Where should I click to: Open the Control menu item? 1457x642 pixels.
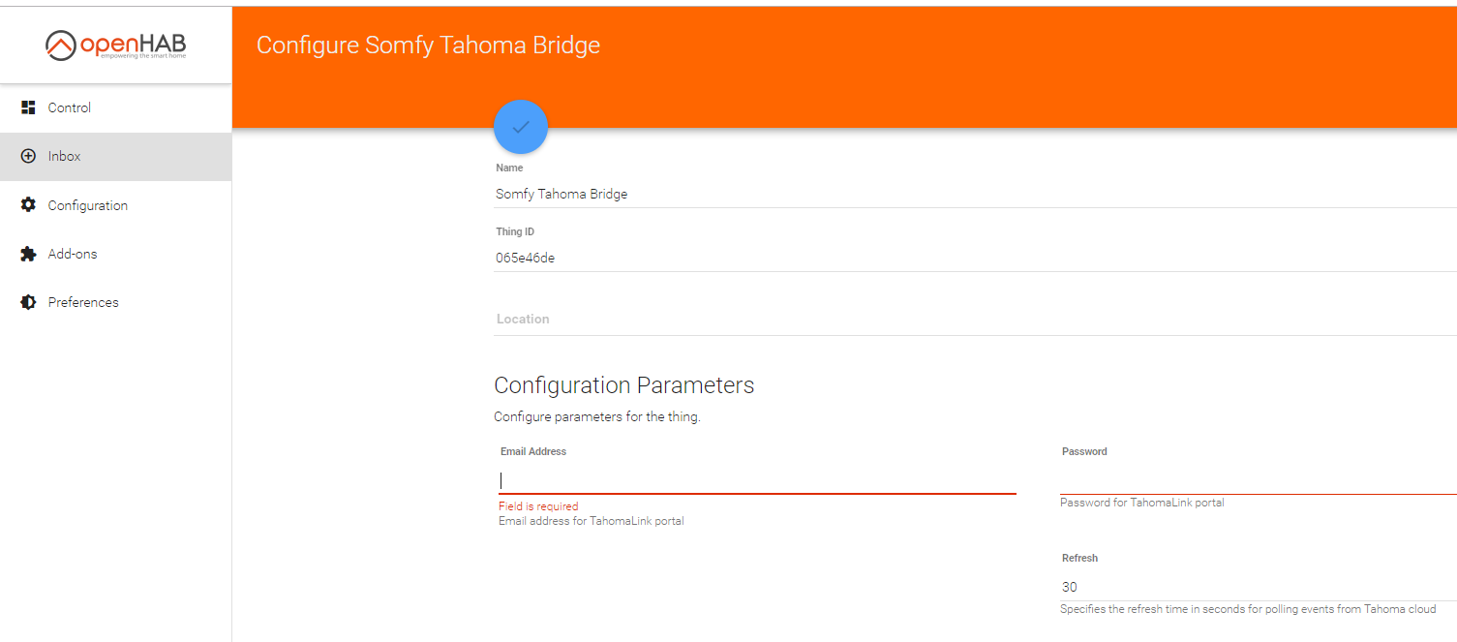[70, 107]
